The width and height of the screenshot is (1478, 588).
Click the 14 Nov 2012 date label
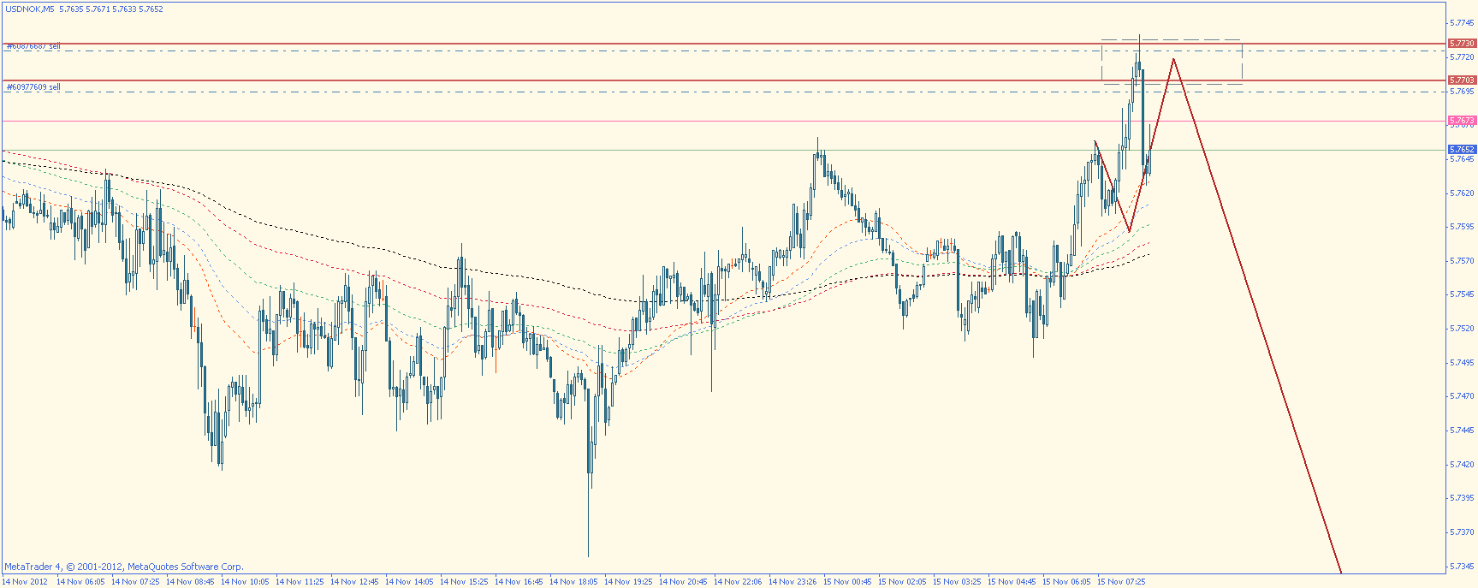(x=25, y=582)
